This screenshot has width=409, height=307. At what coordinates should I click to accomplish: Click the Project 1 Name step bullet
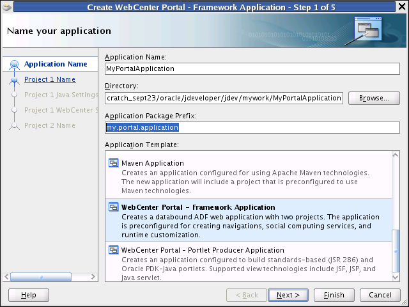coord(14,79)
